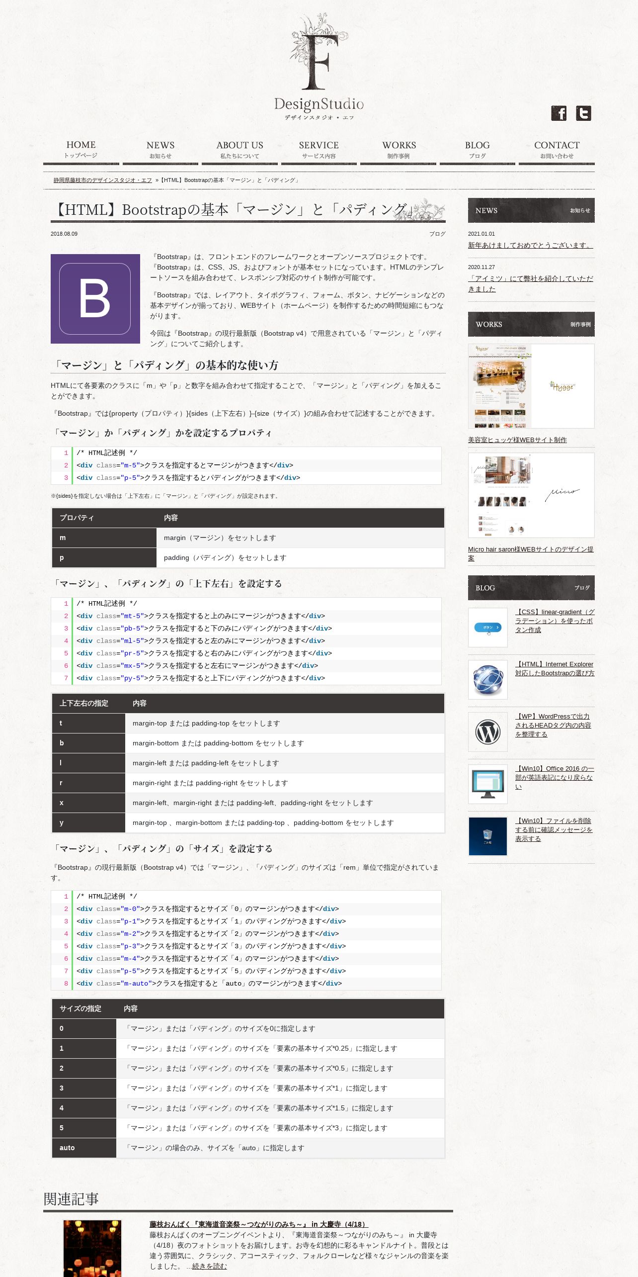Viewport: 638px width, 1277px height.
Task: Open link Micro hair saron様WEBサイトのデザイン提案
Action: click(x=531, y=553)
